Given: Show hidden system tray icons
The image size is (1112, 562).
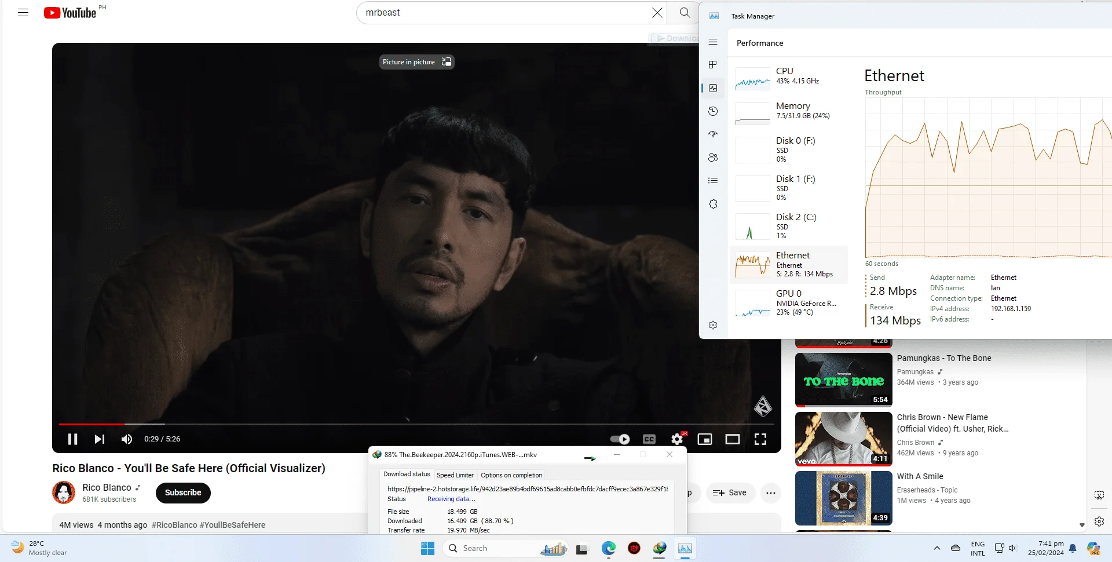Looking at the screenshot, I should point(937,548).
